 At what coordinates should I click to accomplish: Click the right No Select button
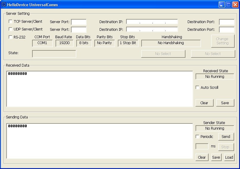coord(213,54)
